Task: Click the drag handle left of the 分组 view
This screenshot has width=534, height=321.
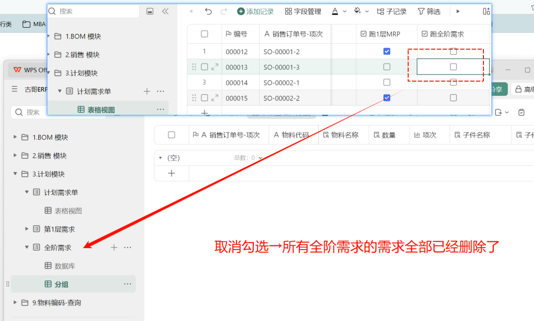Action: click(x=7, y=284)
